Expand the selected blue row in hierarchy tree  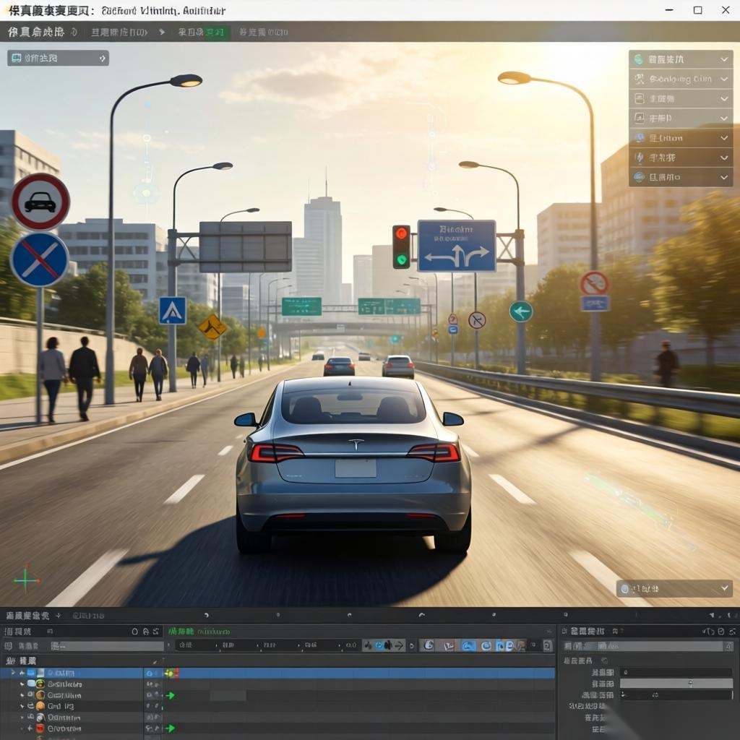12,673
